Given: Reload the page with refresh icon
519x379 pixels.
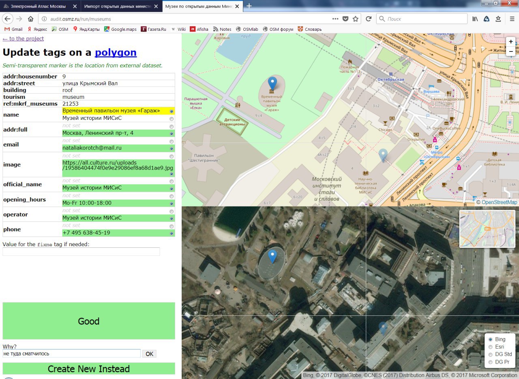Looking at the screenshot, I should tap(369, 19).
